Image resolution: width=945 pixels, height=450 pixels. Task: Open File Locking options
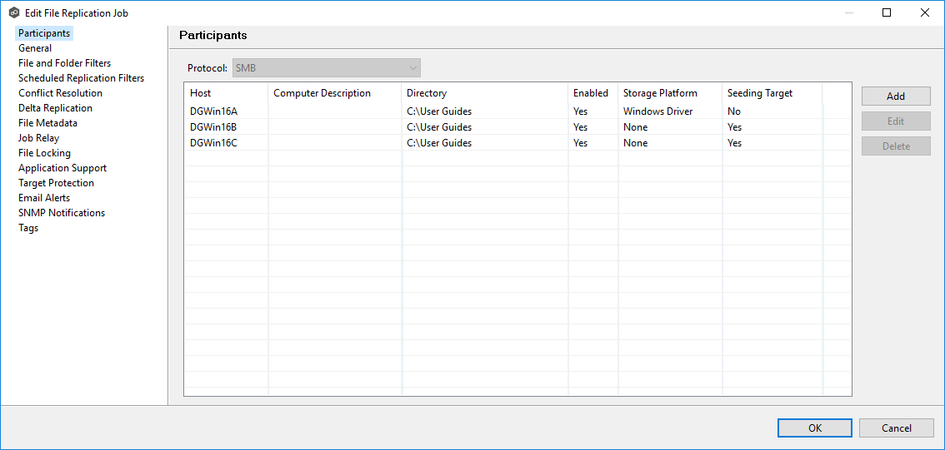click(x=44, y=153)
